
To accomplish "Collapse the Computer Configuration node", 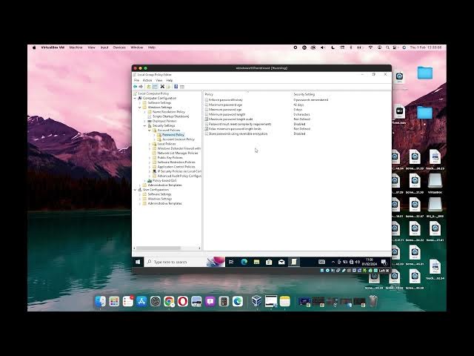I will 135,98.
